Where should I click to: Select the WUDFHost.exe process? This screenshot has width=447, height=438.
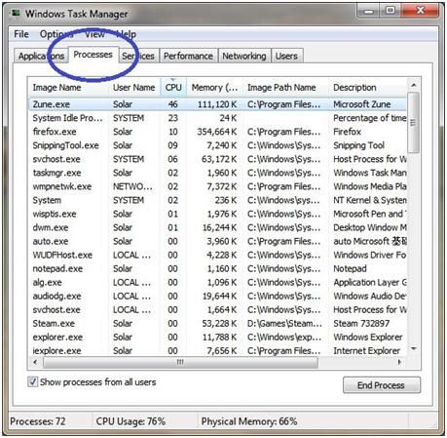(x=217, y=255)
